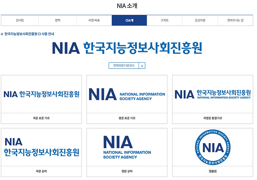Image resolution: width=257 pixels, height=180 pixels.
Task: Select the 영문 표준 가로 logo thumbnail
Action: [127, 94]
